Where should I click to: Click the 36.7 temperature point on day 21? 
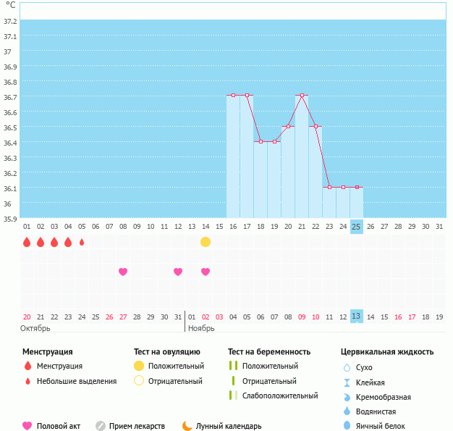[x=302, y=95]
